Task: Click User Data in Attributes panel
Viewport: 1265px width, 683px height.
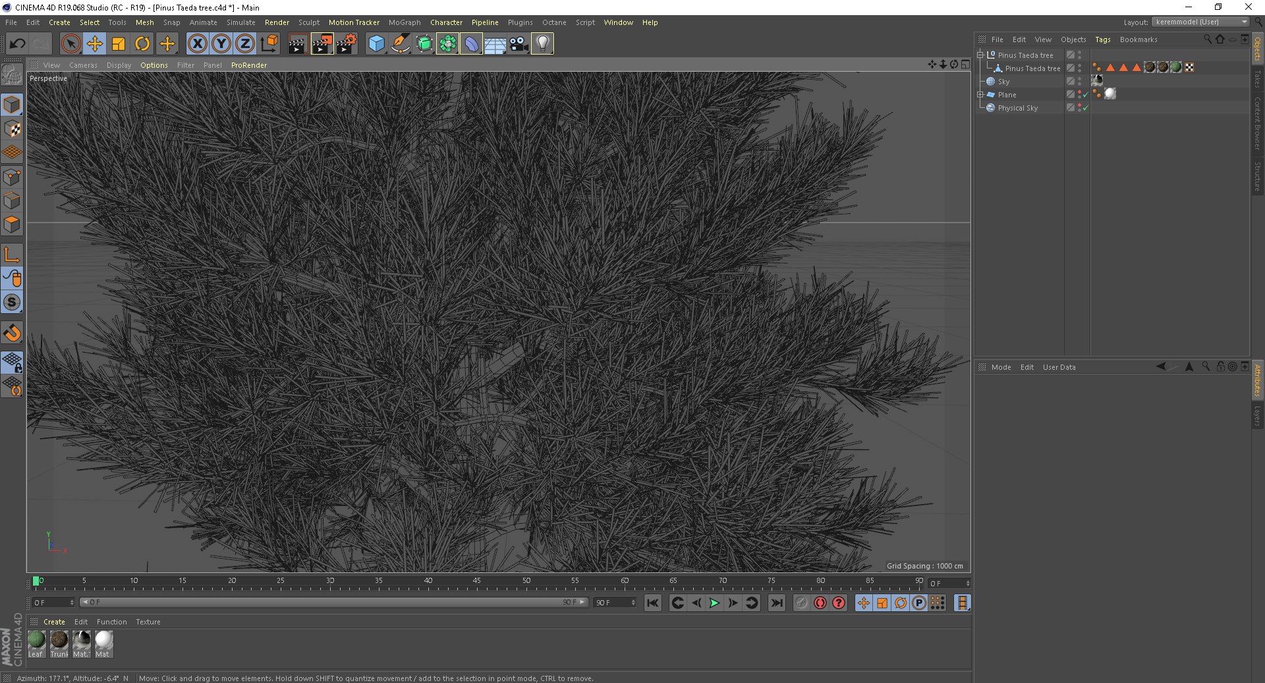Action: coord(1059,367)
